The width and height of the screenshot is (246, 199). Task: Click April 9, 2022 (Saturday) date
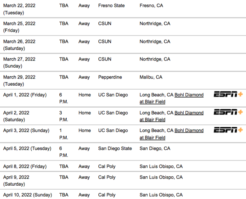(x=16, y=181)
